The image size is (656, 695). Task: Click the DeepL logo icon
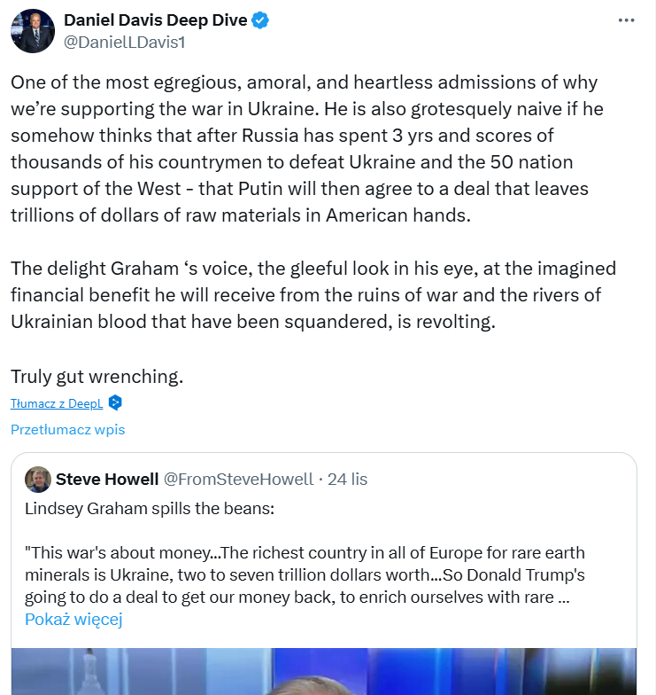click(115, 403)
